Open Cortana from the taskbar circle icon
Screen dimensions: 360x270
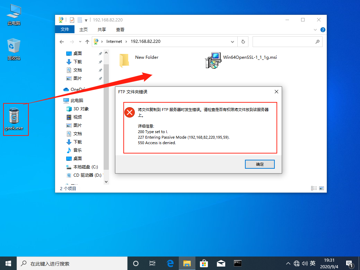(136, 263)
